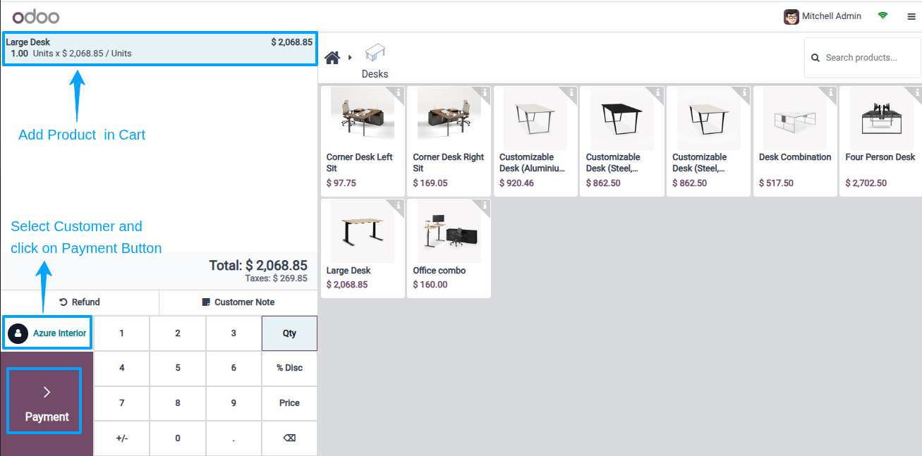Show info for Desk Combination
Image resolution: width=922 pixels, height=456 pixels.
pos(831,92)
